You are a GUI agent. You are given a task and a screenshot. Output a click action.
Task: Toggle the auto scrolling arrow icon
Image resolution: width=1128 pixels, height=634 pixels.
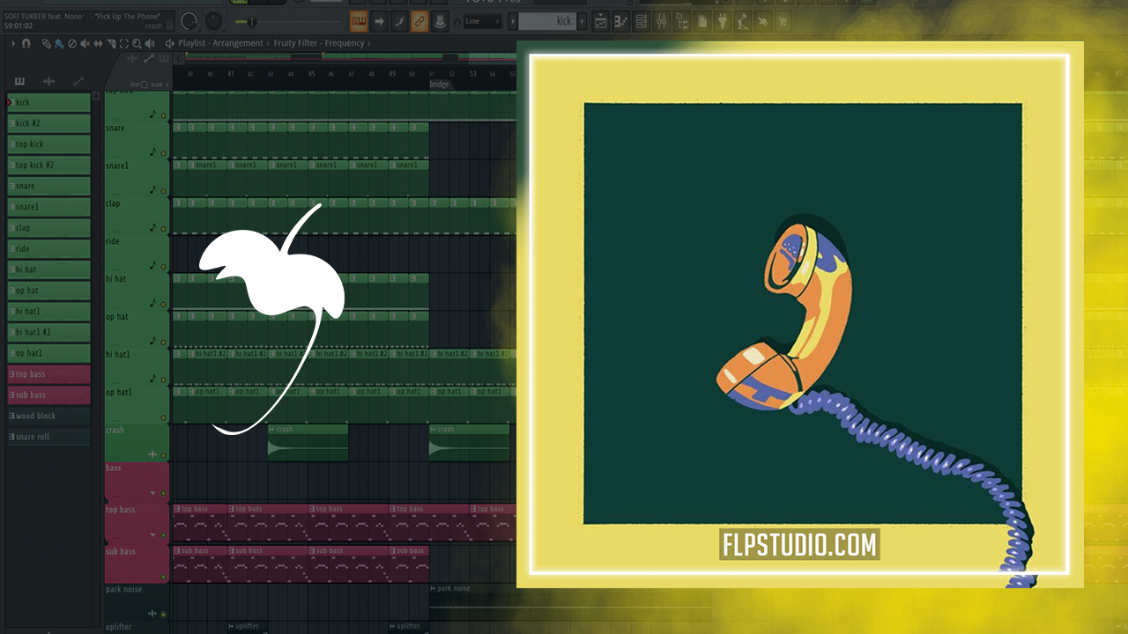379,21
